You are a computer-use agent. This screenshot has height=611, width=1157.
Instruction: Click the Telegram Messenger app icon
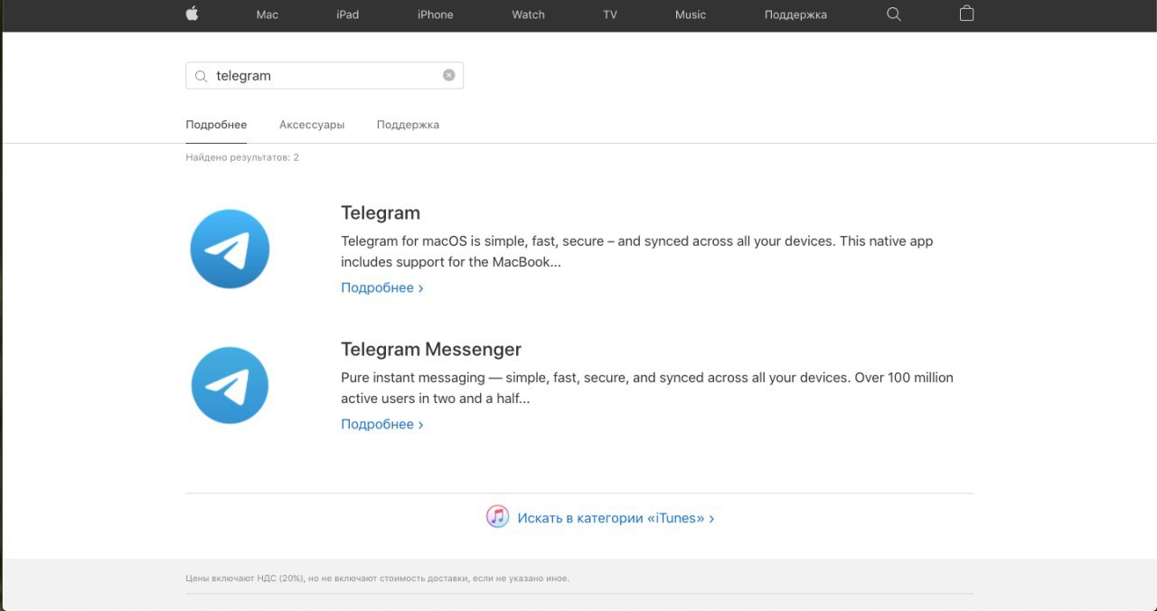230,385
